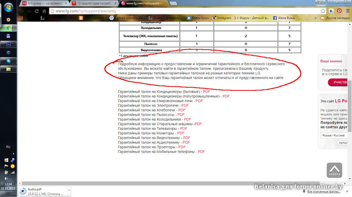Screen dimensions: 352x197
Task: Select the www.lg.com support tab
Action: [144, 4]
